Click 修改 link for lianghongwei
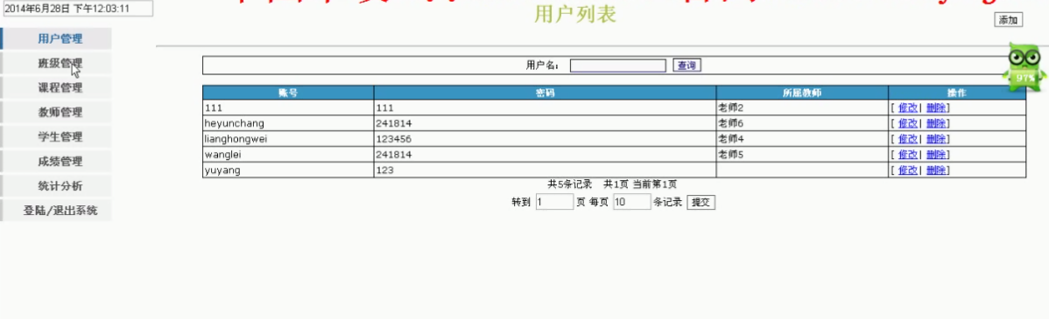 (907, 139)
